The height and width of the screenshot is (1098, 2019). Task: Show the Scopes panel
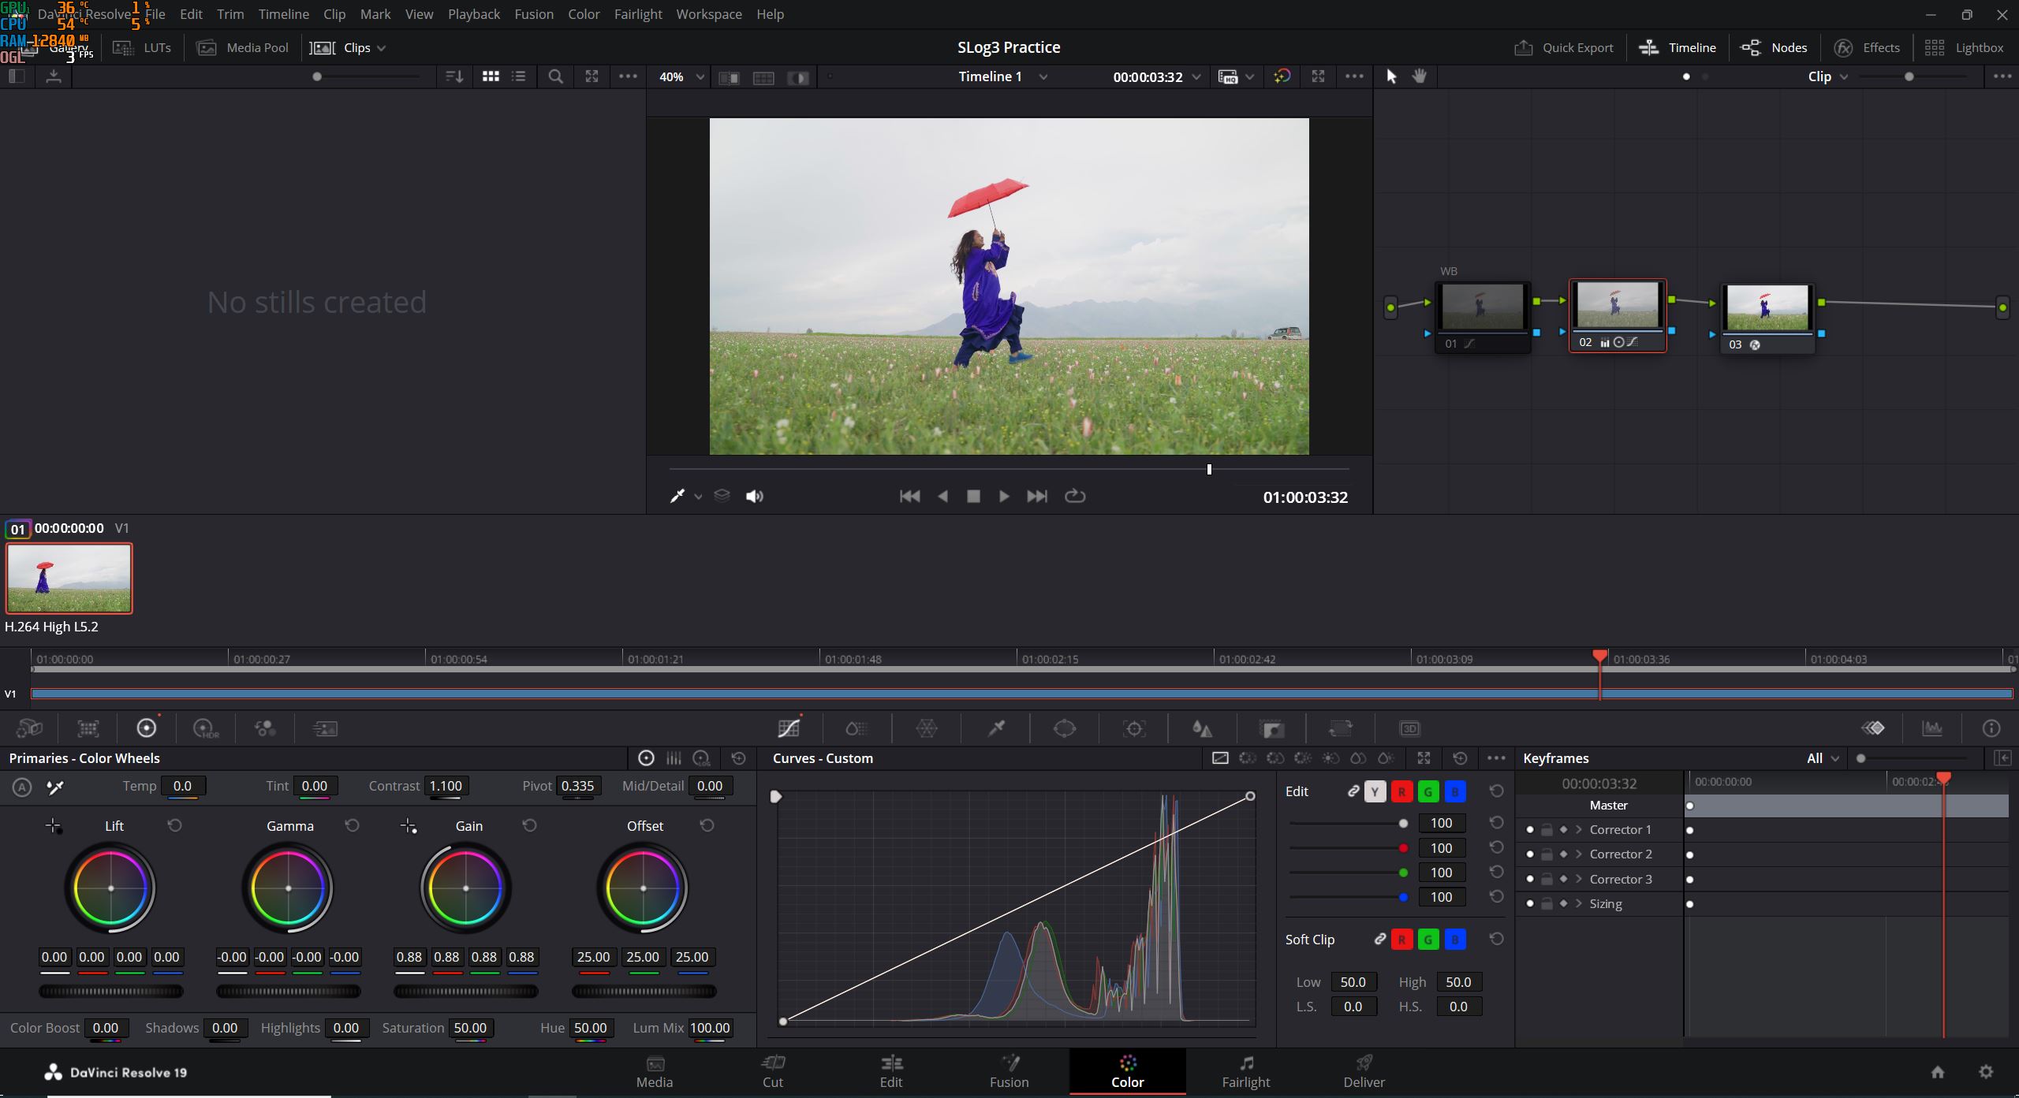point(1932,728)
